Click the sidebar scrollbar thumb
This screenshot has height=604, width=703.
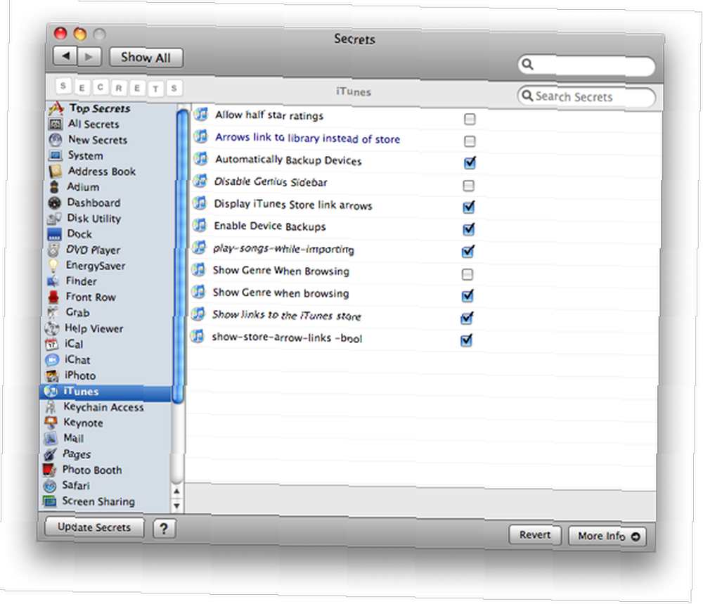(181, 256)
